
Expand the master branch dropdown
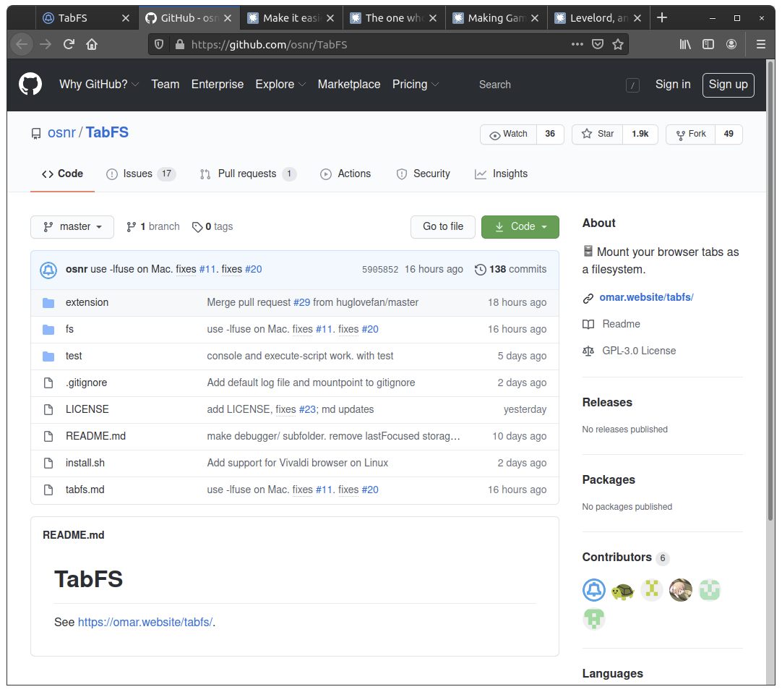(72, 227)
